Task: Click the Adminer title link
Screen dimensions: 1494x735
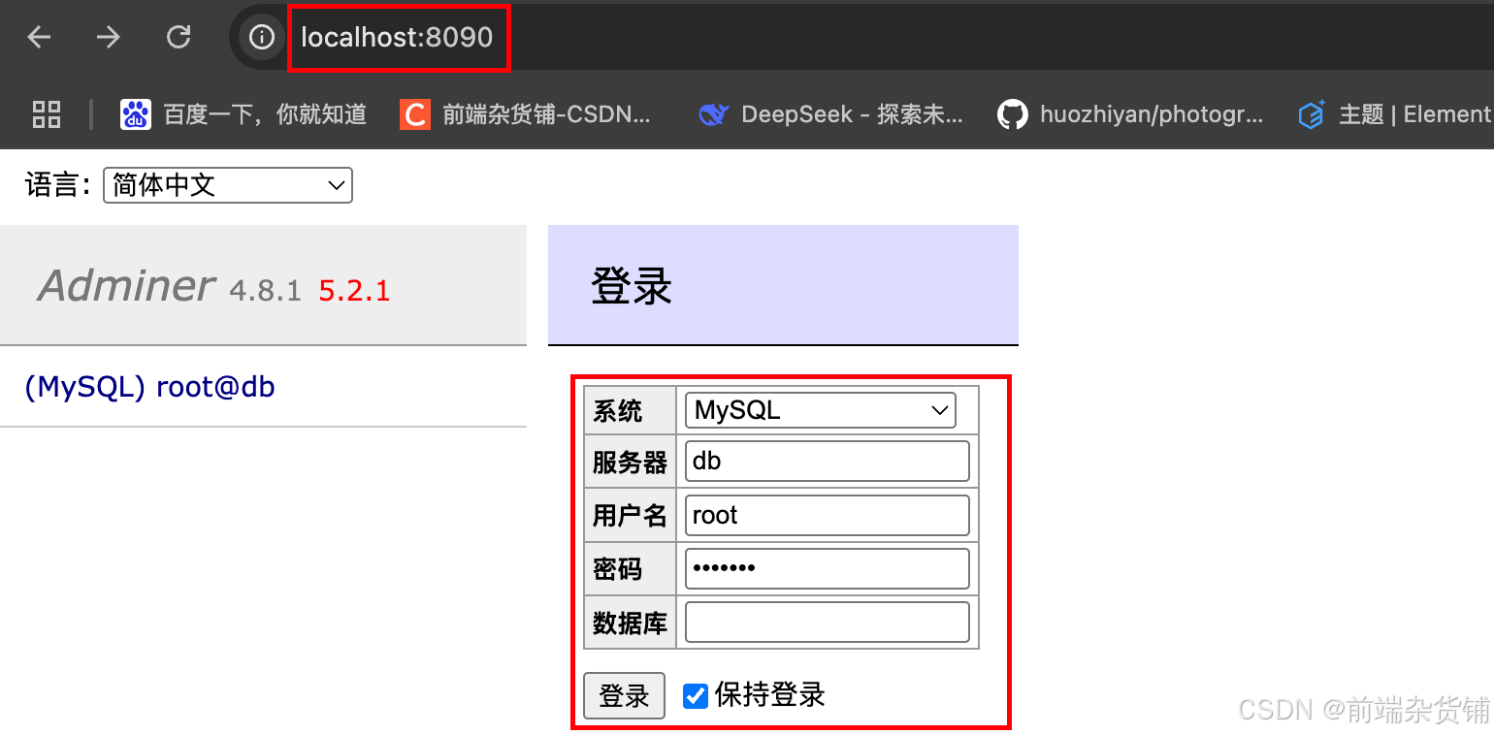Action: point(126,285)
